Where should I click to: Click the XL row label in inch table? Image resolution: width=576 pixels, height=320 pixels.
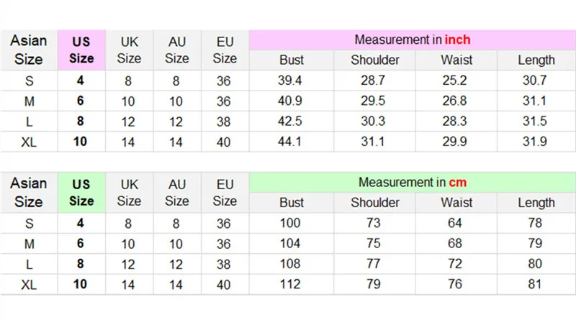tap(29, 142)
